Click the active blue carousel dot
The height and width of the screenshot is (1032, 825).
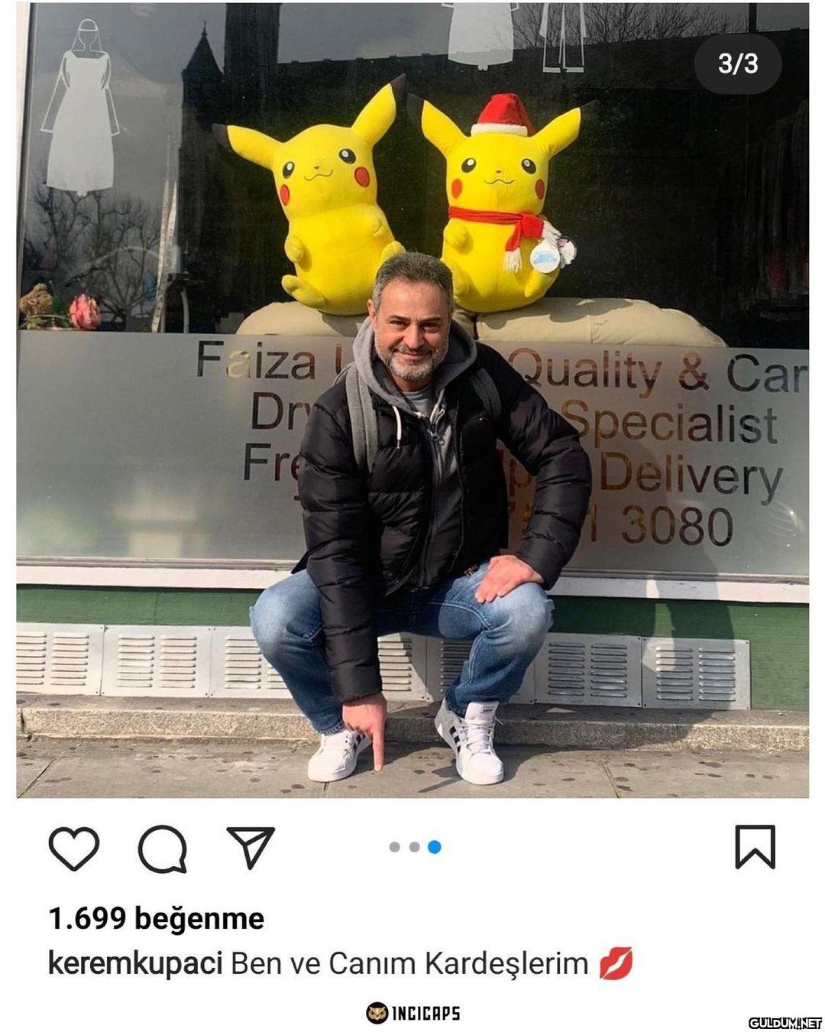click(x=434, y=847)
